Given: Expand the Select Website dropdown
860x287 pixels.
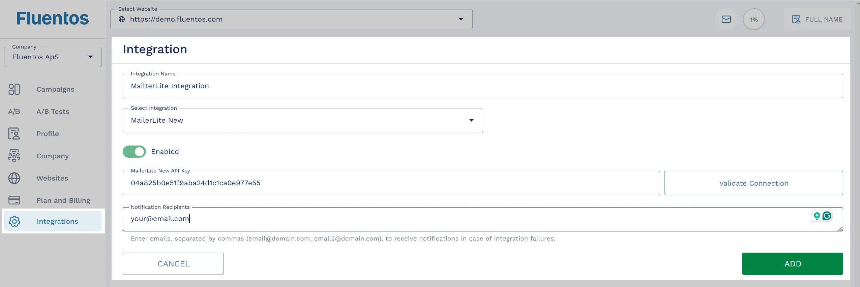Looking at the screenshot, I should pyautogui.click(x=291, y=19).
